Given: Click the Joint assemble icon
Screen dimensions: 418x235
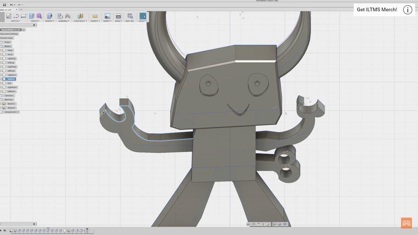Looking at the screenshot, I should [x=68, y=16].
